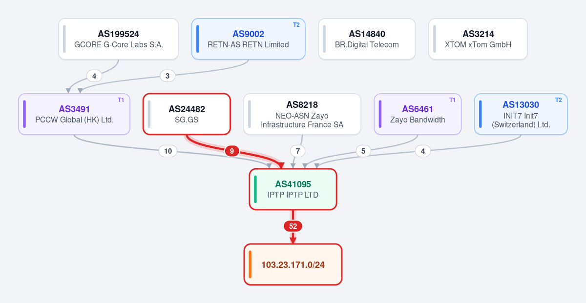Click the T2 tag on AS9002
586x303 pixels.
[296, 25]
